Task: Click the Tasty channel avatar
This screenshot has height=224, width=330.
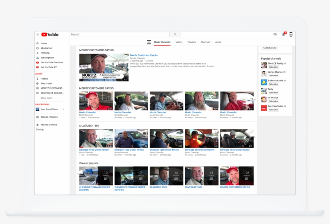Action: 264,91
